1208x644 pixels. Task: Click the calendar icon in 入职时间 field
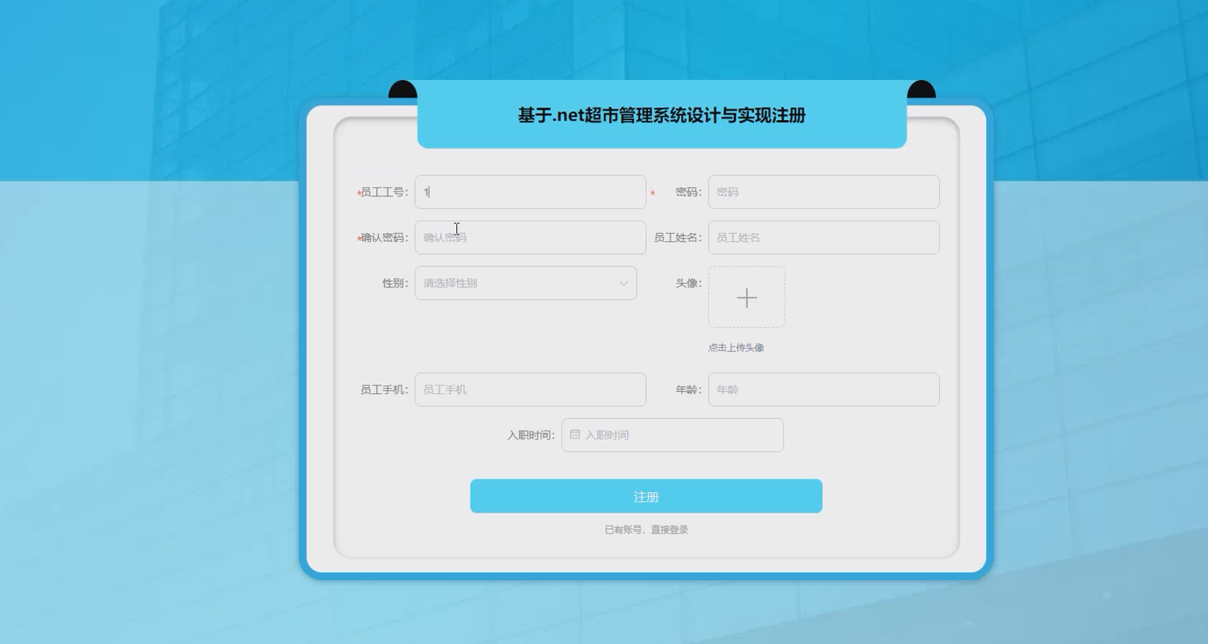pyautogui.click(x=575, y=435)
